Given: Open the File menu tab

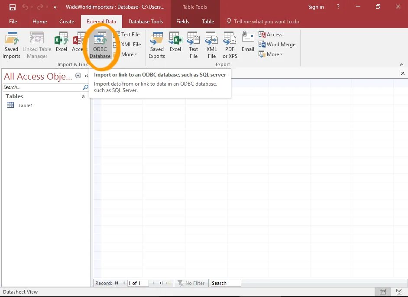Looking at the screenshot, I should (13, 22).
